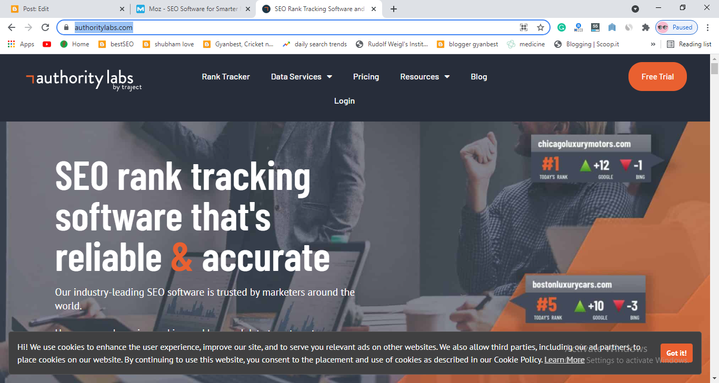Open the Apps grid in the bookmarks bar
The height and width of the screenshot is (383, 719).
click(21, 44)
